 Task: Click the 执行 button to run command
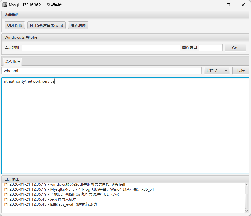(241, 71)
